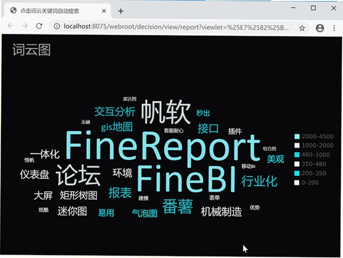
Task: Close the 点击词云关键词自动搜索 tab
Action: click(x=104, y=11)
